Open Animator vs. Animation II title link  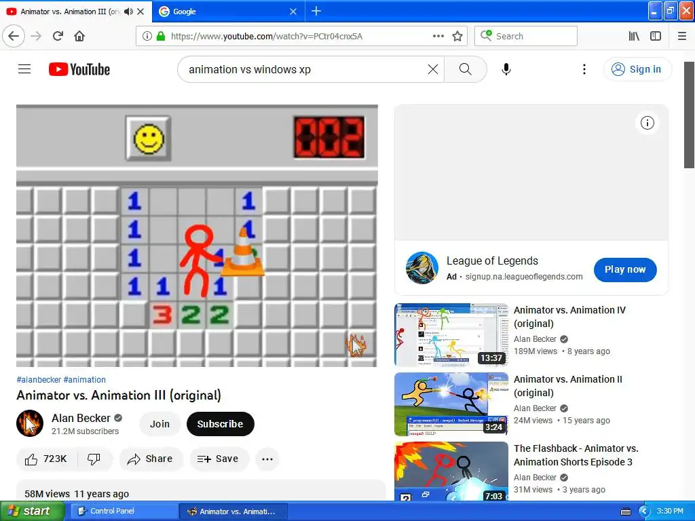(568, 386)
